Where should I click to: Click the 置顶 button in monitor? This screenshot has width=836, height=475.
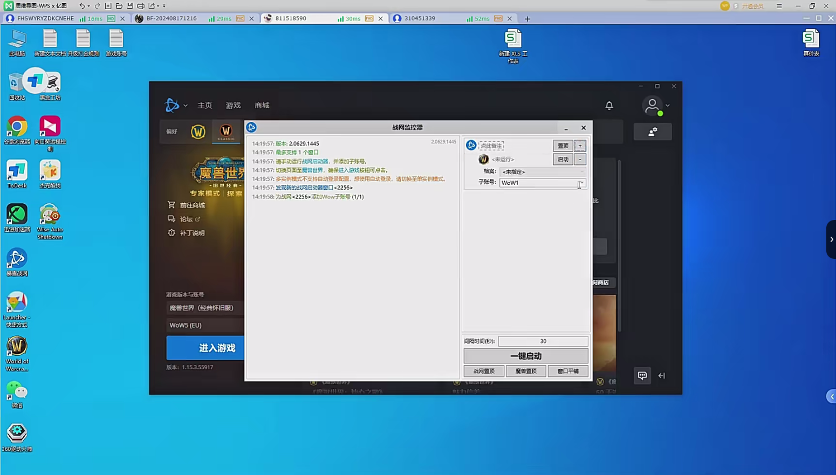(563, 146)
